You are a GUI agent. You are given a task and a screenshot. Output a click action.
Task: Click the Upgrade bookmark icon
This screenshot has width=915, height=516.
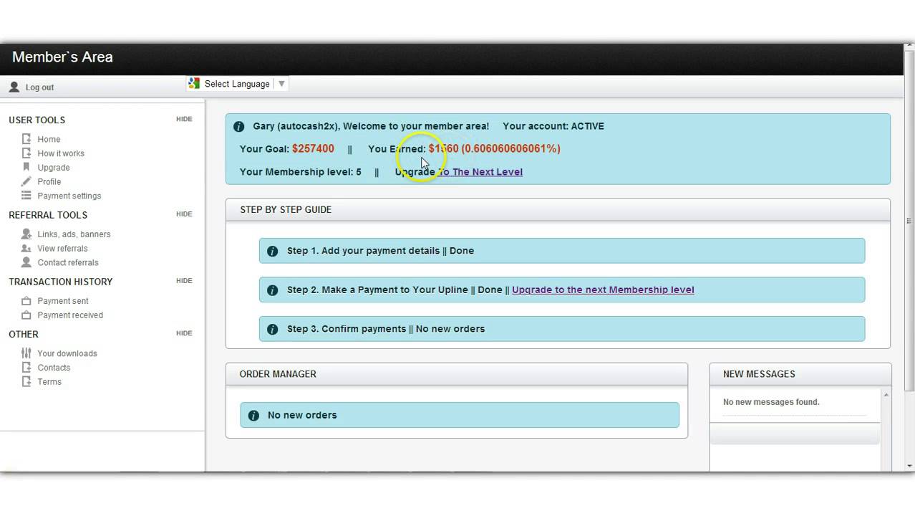26,167
